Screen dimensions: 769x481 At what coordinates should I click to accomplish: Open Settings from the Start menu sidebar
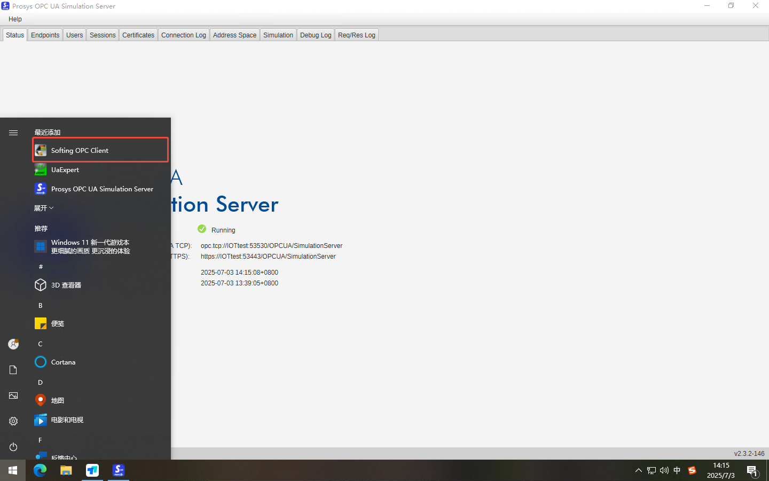pyautogui.click(x=13, y=421)
